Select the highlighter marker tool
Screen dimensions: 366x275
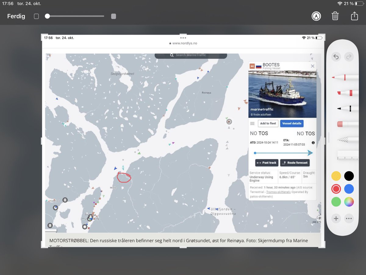(x=348, y=93)
